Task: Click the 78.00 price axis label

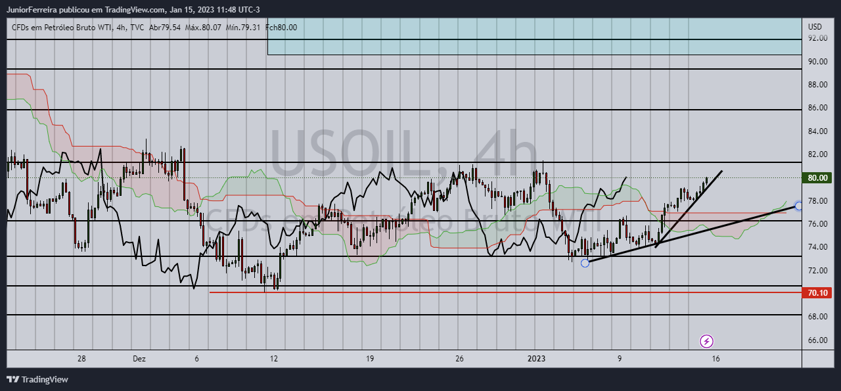Action: click(817, 201)
